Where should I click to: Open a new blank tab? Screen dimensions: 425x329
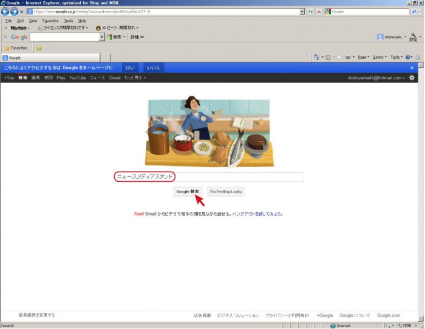[106, 58]
